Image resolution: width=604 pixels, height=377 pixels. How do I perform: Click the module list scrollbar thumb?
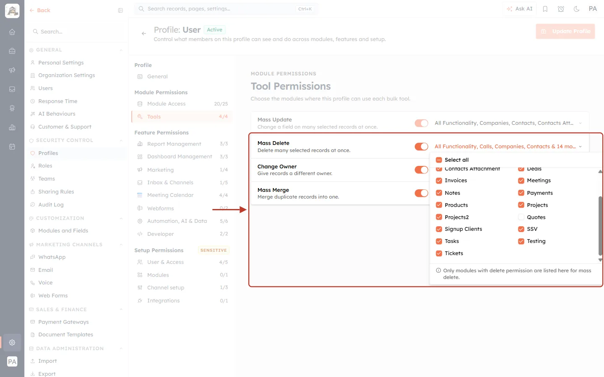pyautogui.click(x=600, y=225)
